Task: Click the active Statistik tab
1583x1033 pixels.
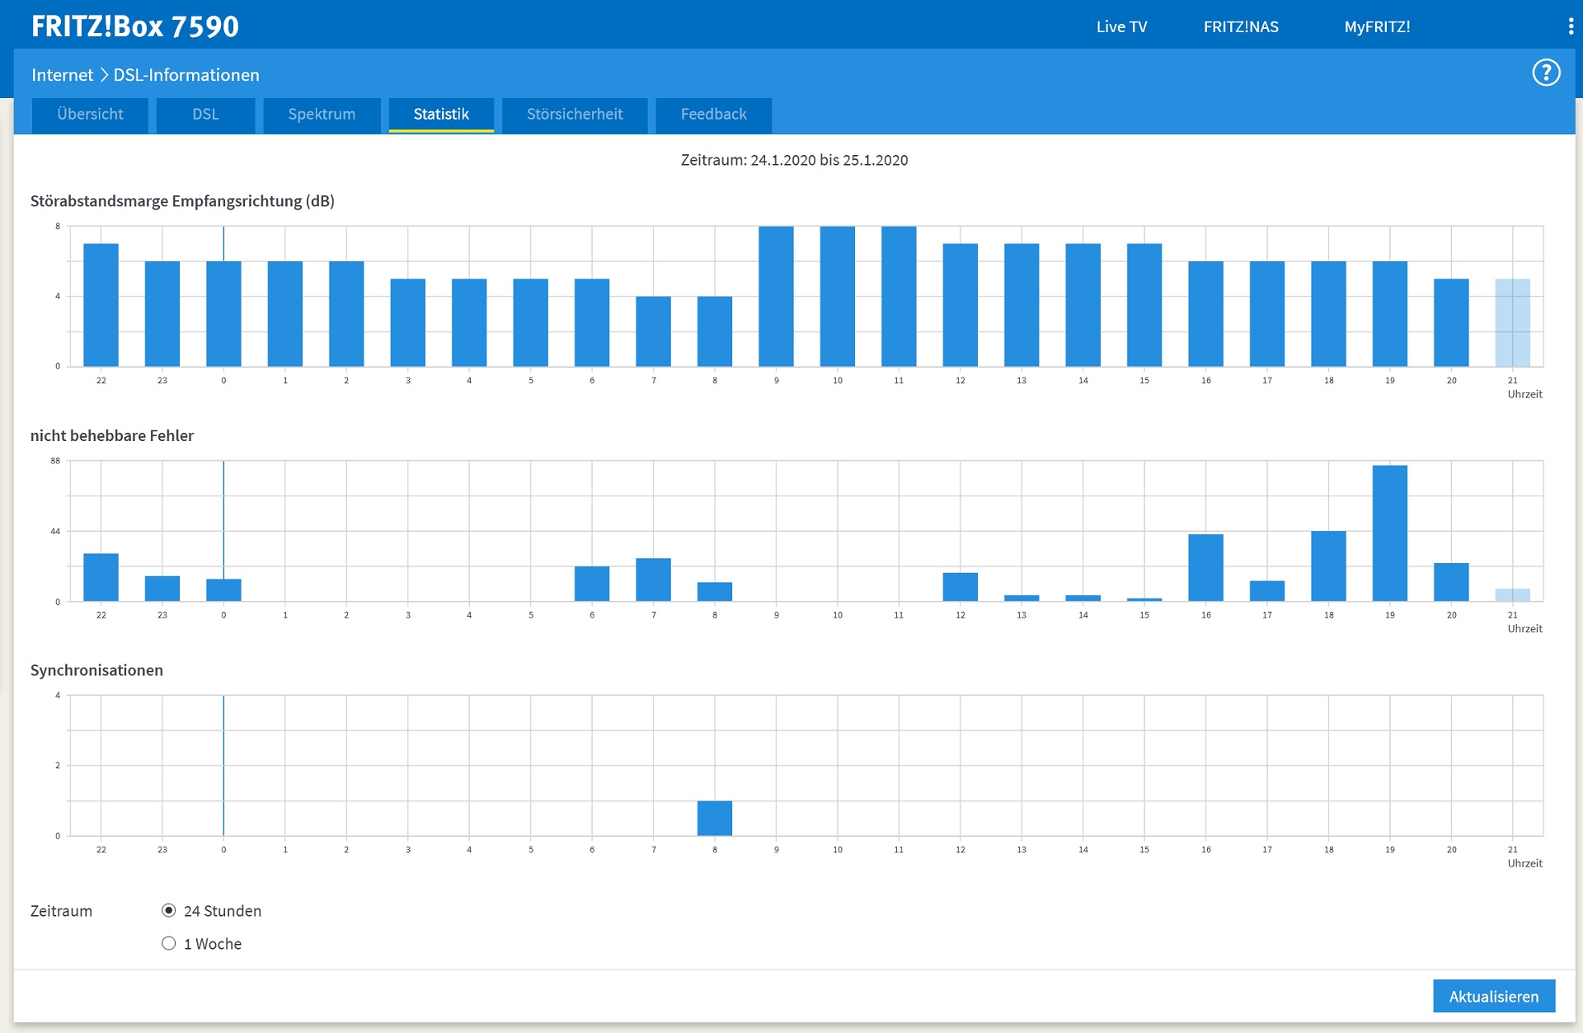Action: 441,115
